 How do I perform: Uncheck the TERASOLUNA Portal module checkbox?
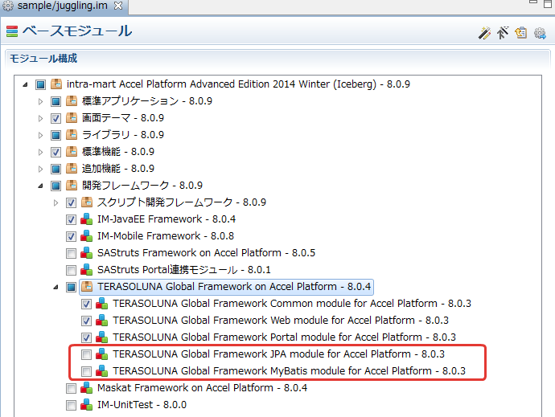click(86, 337)
